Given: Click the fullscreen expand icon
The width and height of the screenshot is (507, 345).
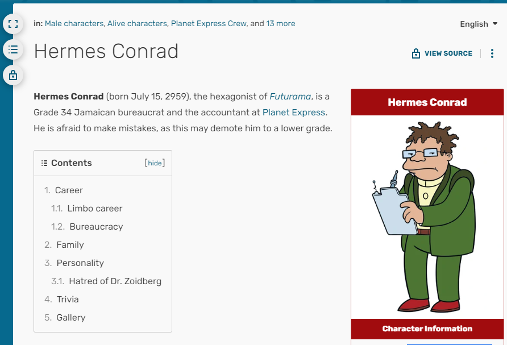Looking at the screenshot, I should pyautogui.click(x=13, y=24).
